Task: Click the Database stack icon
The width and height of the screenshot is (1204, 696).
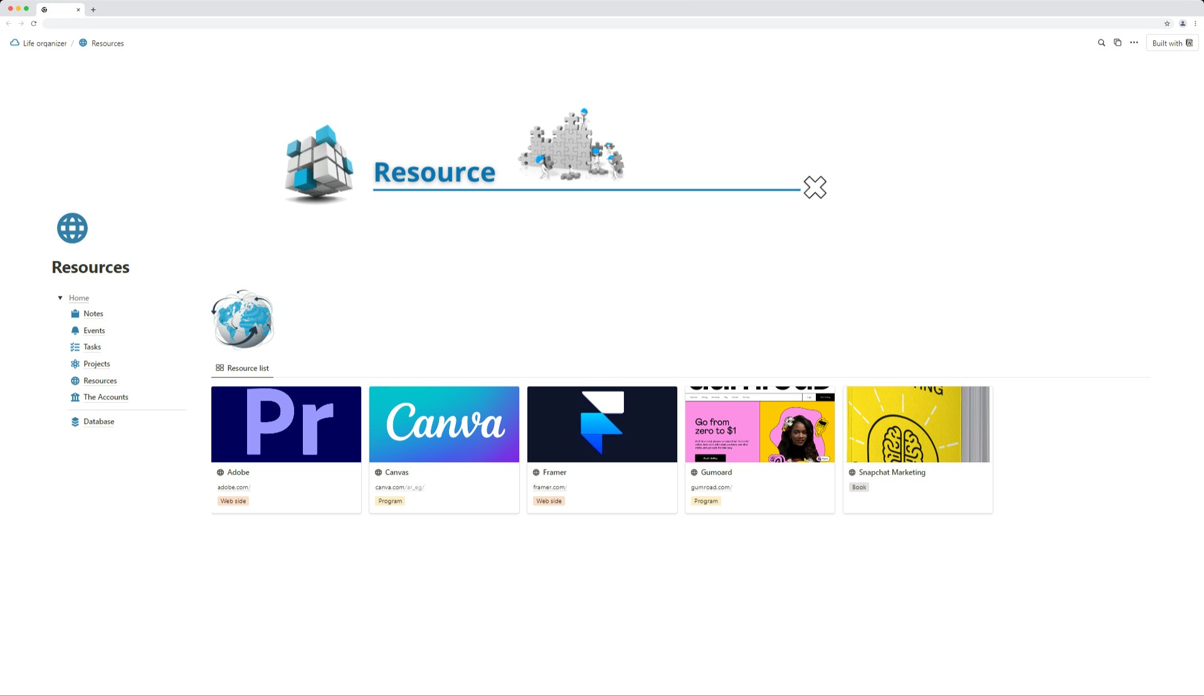Action: [x=75, y=421]
